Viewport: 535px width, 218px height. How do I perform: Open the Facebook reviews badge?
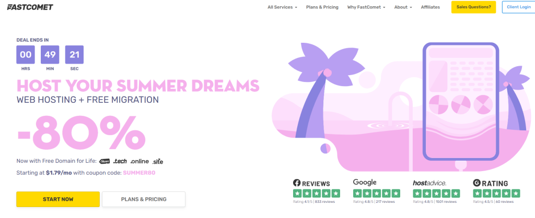311,183
